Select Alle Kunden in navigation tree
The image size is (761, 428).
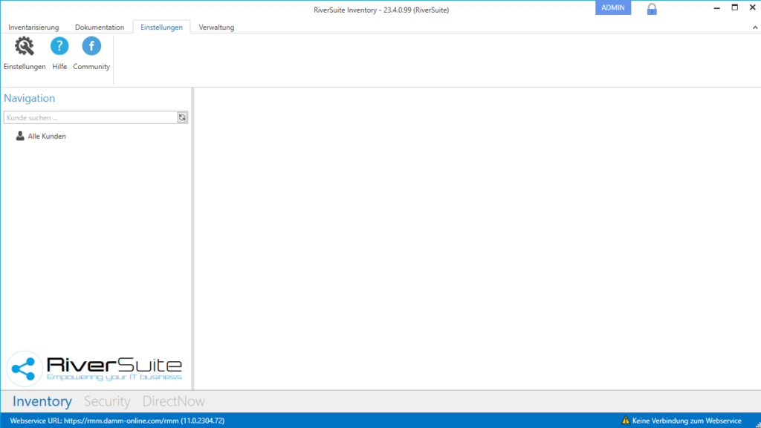coord(46,136)
